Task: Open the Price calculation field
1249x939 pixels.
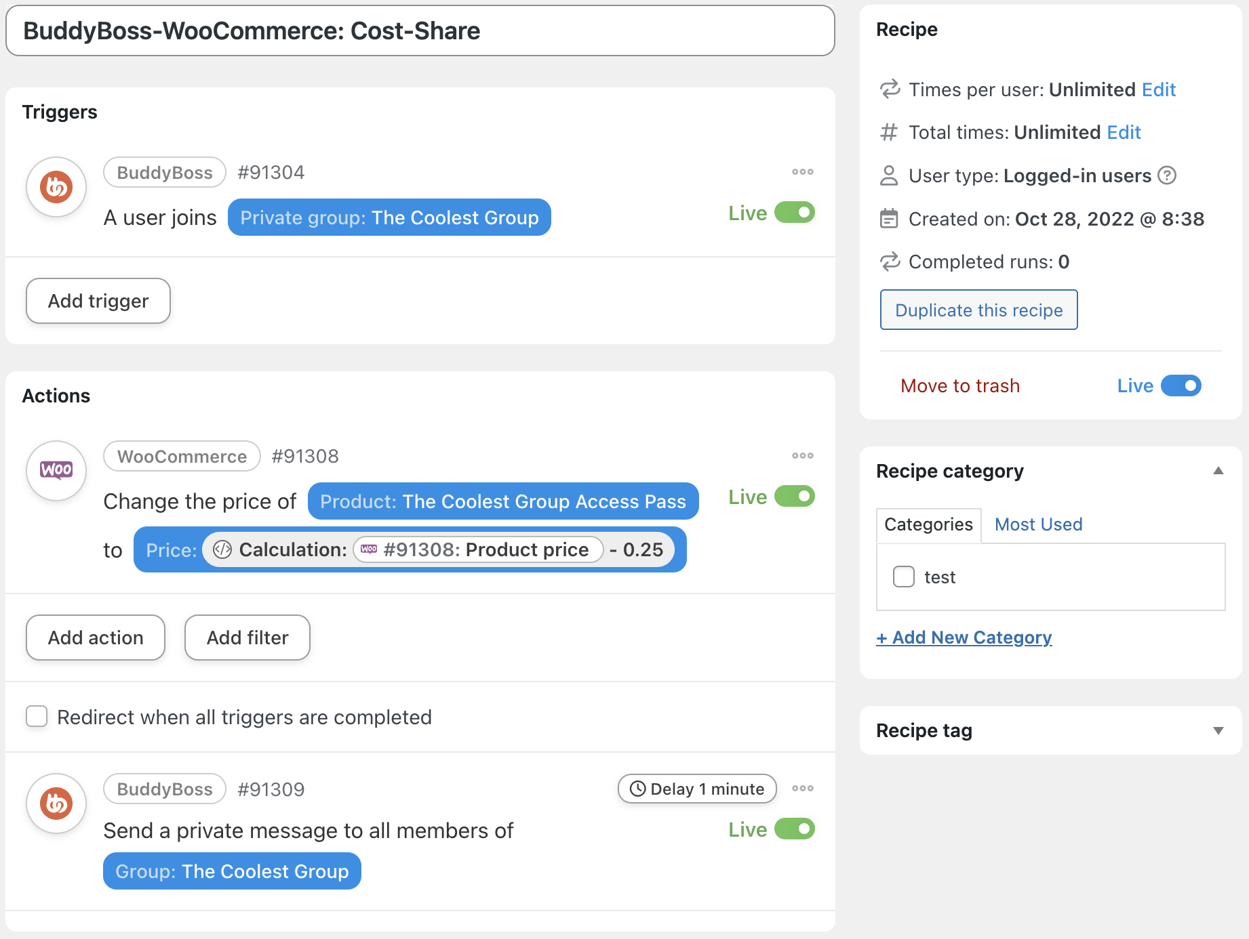Action: point(410,549)
